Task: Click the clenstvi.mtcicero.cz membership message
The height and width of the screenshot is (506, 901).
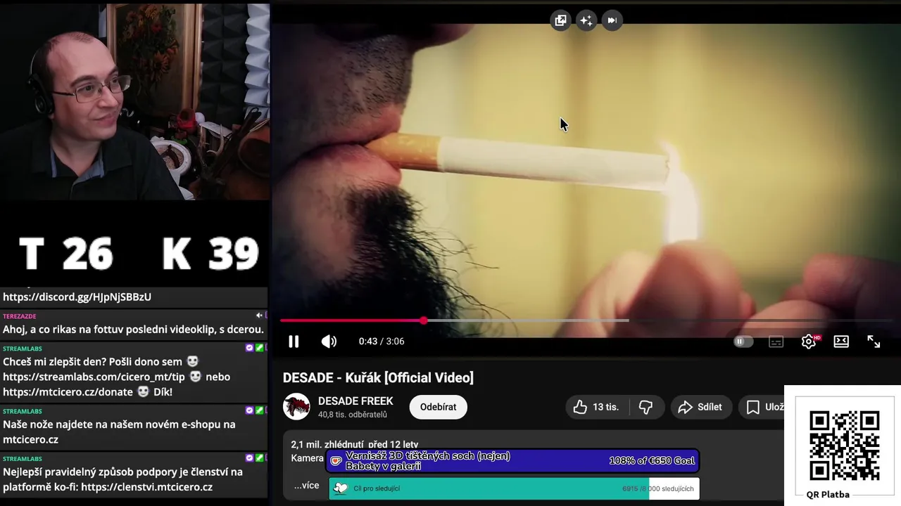Action: (x=134, y=474)
